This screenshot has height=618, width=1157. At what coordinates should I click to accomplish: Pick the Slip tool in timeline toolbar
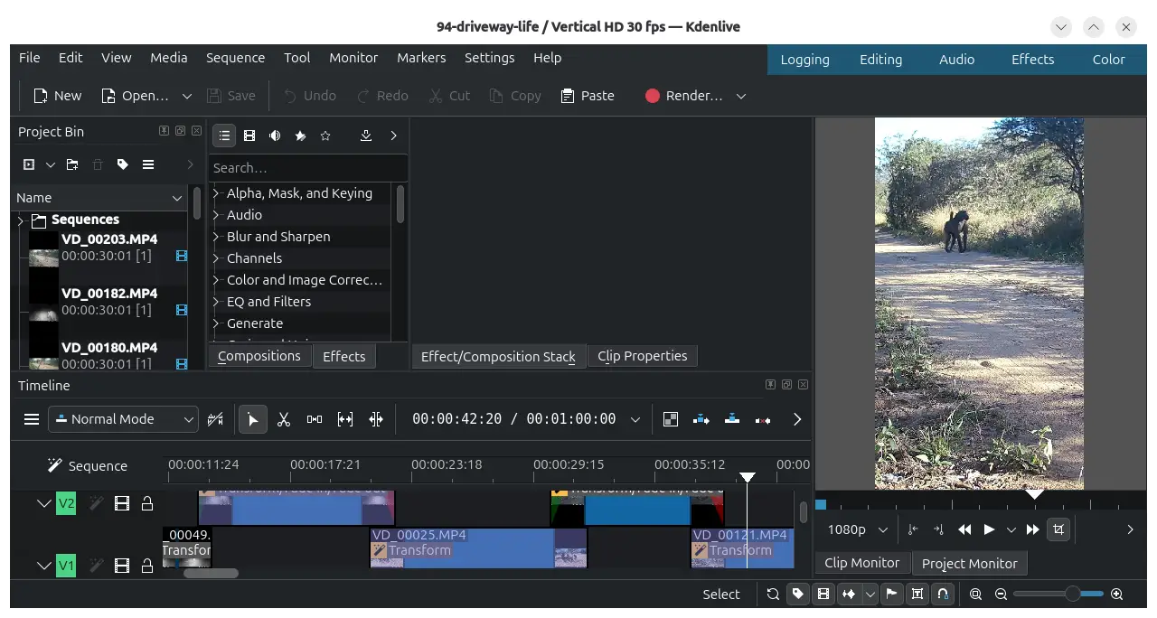[x=345, y=419]
